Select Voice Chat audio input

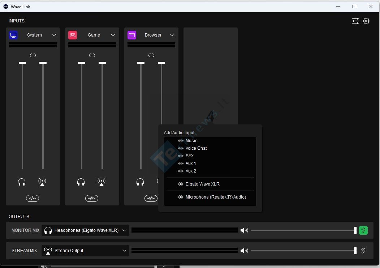click(x=196, y=148)
